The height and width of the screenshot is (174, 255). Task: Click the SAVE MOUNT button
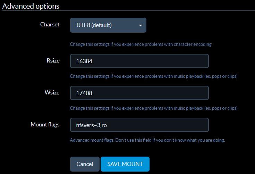tap(125, 164)
